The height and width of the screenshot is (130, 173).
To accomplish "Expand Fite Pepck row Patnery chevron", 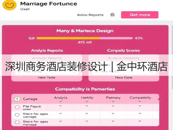I will 113,106.
